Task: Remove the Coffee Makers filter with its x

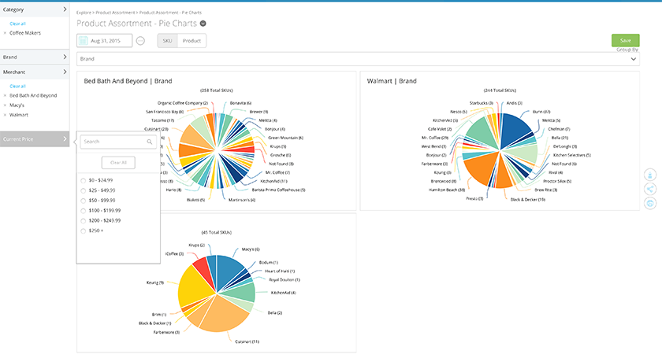Action: (5, 33)
